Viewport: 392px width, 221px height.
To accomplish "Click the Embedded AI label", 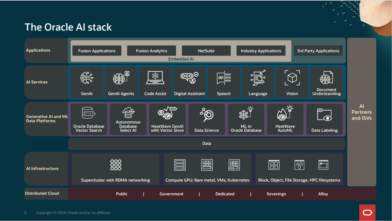I will 181,59.
